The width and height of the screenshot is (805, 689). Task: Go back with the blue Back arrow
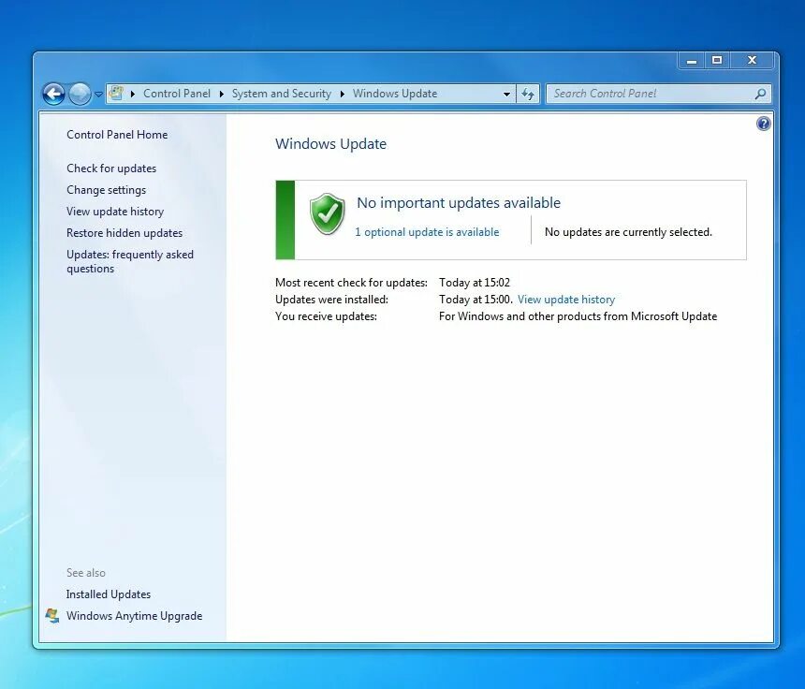53,94
